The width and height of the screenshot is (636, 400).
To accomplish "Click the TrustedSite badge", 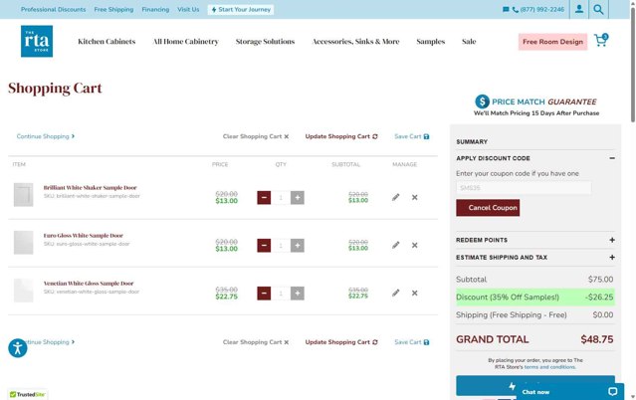I will tap(28, 394).
